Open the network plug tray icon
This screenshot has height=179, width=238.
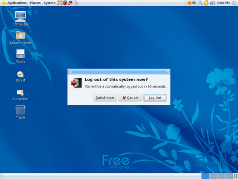[194, 3]
